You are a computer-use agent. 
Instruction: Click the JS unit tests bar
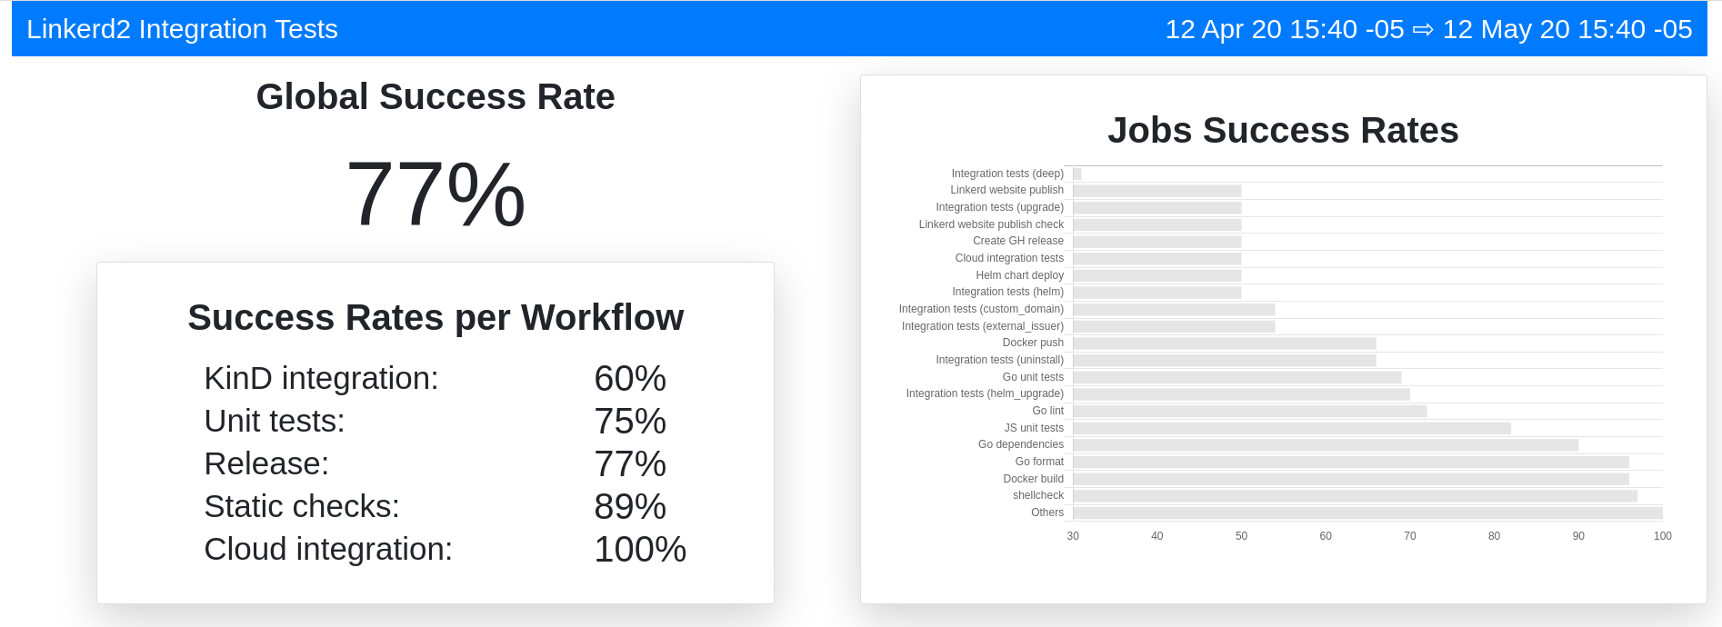(1291, 428)
